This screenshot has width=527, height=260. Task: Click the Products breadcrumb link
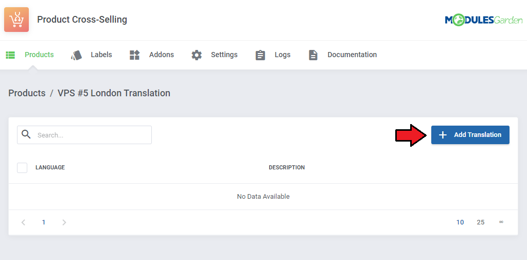click(27, 93)
